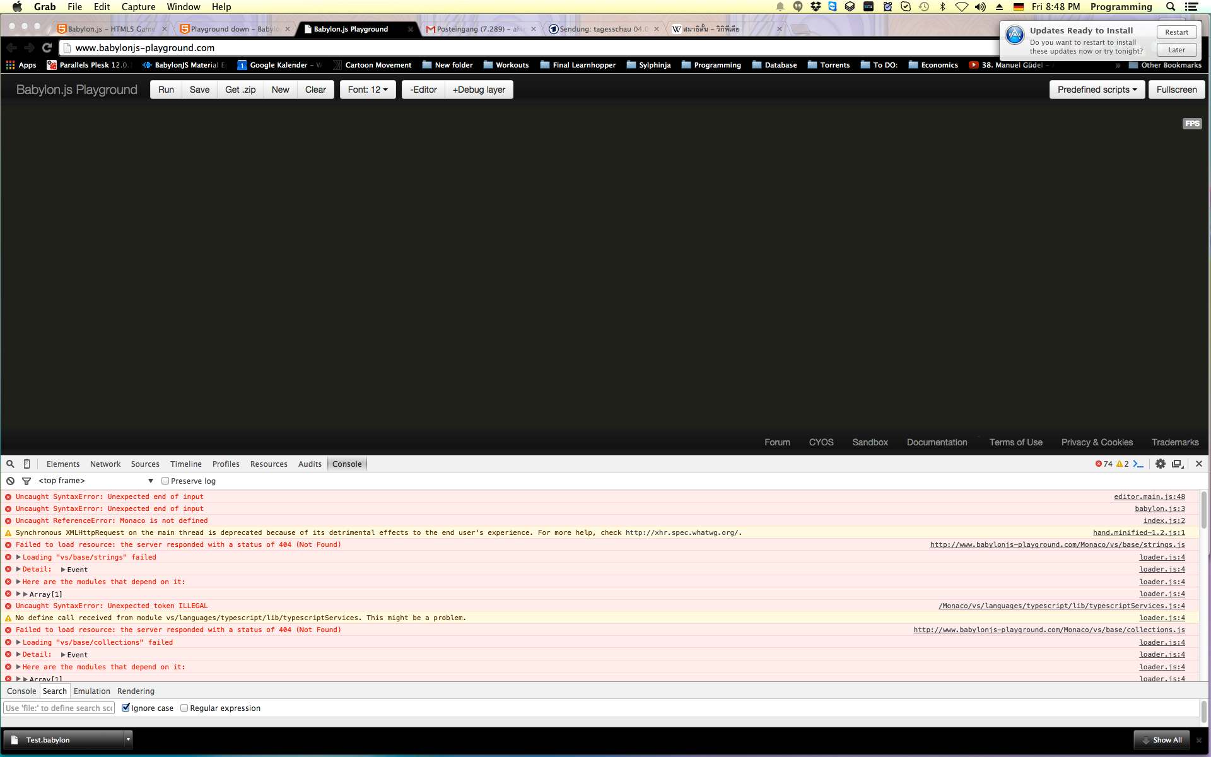The image size is (1211, 757).
Task: Toggle the -Editor button
Action: pos(423,90)
